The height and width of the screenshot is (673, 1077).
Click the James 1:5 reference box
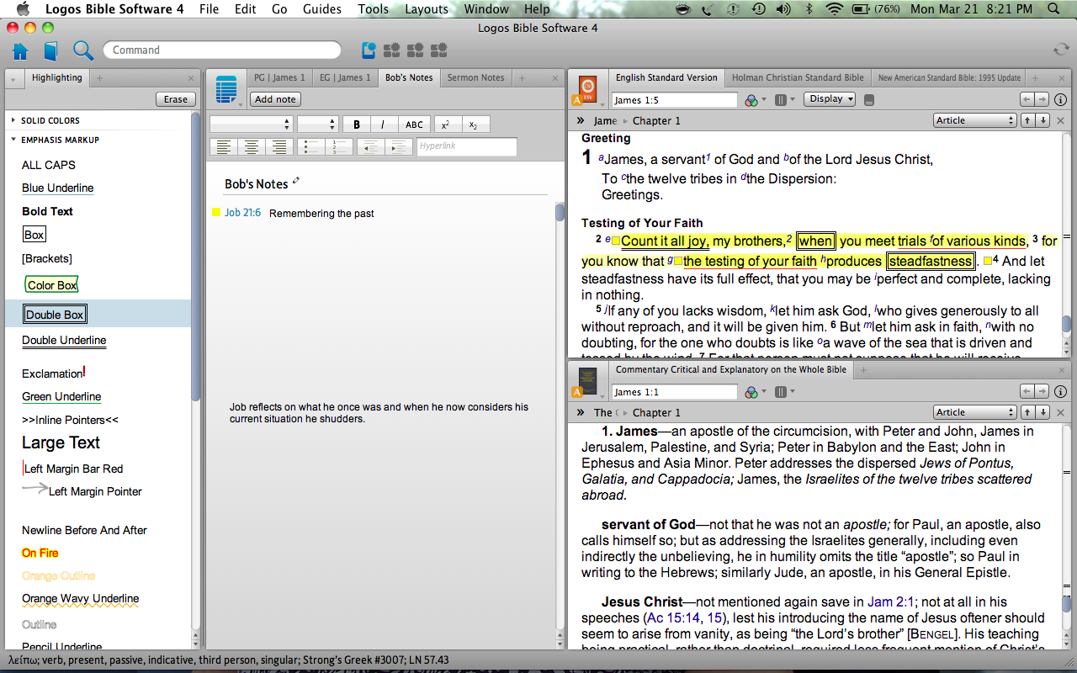(674, 99)
